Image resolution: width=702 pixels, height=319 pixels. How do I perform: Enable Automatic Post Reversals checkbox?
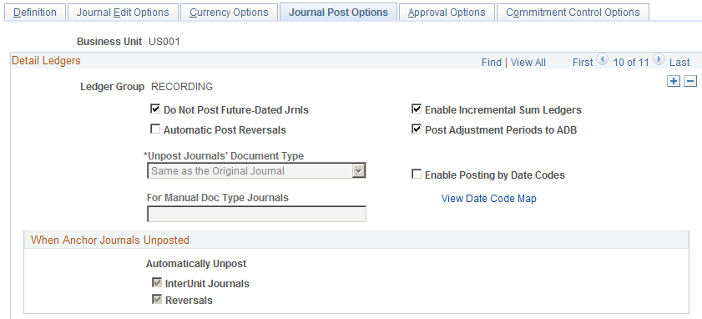[155, 129]
